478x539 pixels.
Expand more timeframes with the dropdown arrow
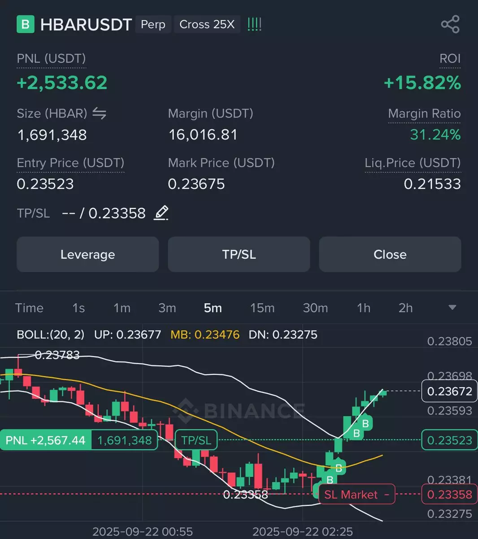tap(452, 308)
